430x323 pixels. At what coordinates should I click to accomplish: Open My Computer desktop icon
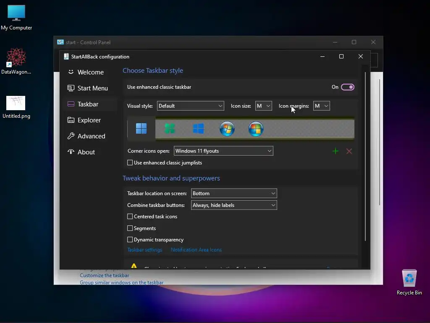click(x=16, y=18)
